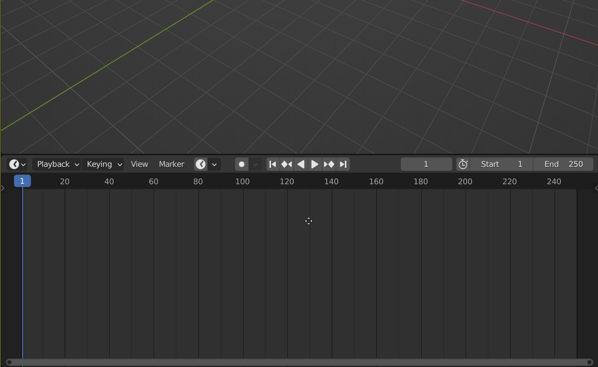Click frame 200 on the timeline ruler
The width and height of the screenshot is (598, 367).
[x=465, y=181]
